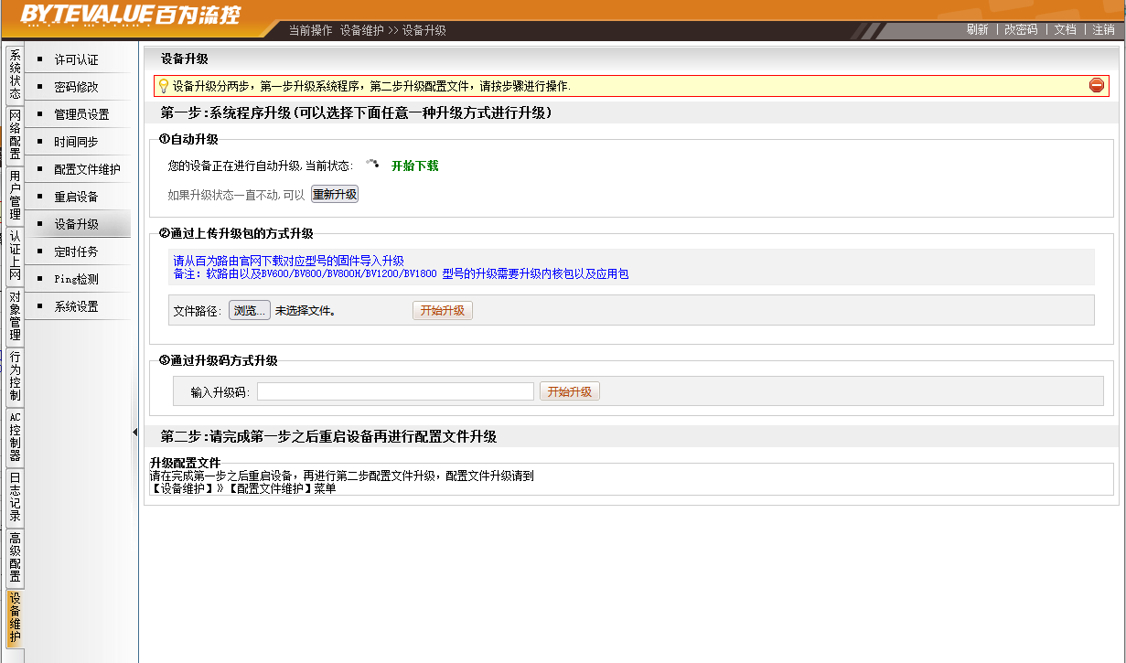Click the BYTEVALUE logo
This screenshot has width=1126, height=663.
click(x=131, y=15)
